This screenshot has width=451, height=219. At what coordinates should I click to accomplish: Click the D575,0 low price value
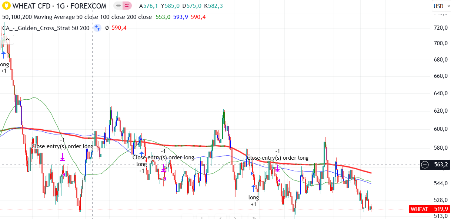(192, 6)
